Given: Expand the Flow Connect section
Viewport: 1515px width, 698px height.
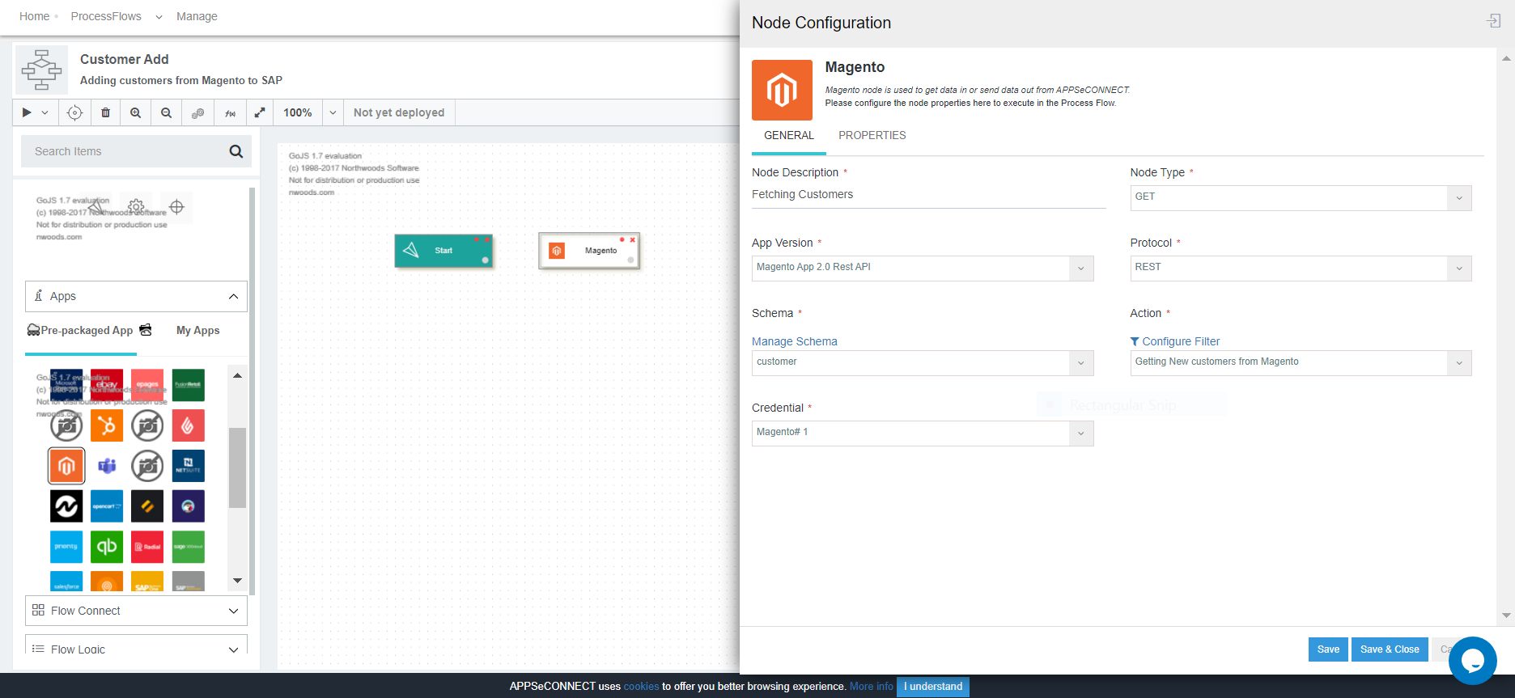Looking at the screenshot, I should (x=136, y=611).
